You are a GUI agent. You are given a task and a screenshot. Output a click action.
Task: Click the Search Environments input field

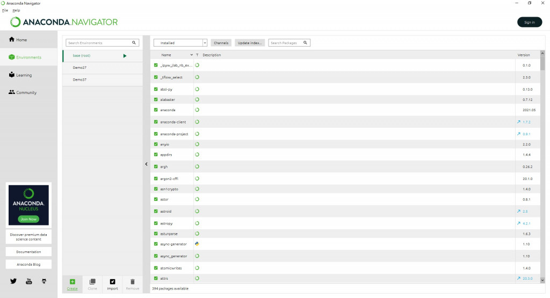99,43
